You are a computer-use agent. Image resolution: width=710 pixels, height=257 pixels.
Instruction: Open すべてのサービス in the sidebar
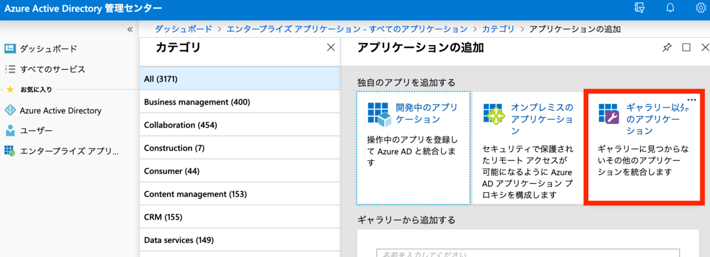[x=53, y=69]
